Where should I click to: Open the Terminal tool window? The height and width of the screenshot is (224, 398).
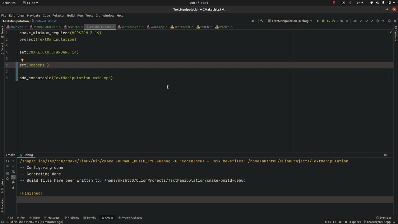point(90,218)
